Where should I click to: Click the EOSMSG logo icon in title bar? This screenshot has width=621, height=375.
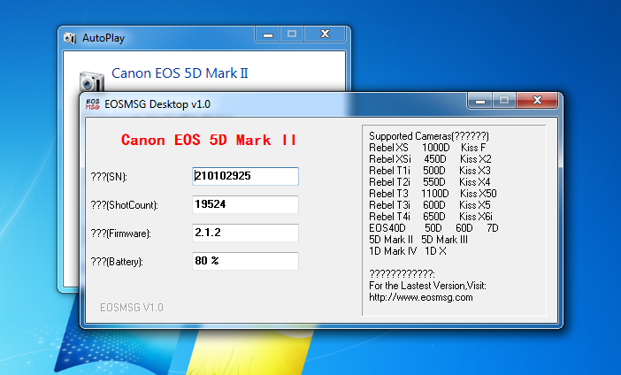(x=92, y=104)
